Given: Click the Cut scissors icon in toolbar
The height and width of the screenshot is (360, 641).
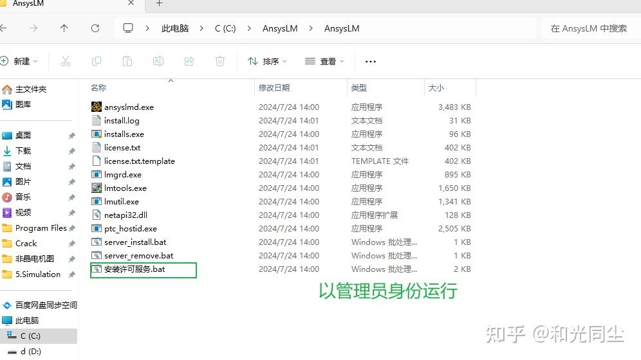Looking at the screenshot, I should (x=66, y=61).
